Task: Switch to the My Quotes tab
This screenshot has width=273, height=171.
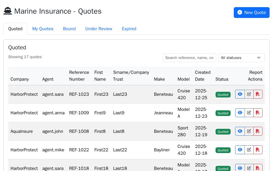Action: [x=43, y=29]
